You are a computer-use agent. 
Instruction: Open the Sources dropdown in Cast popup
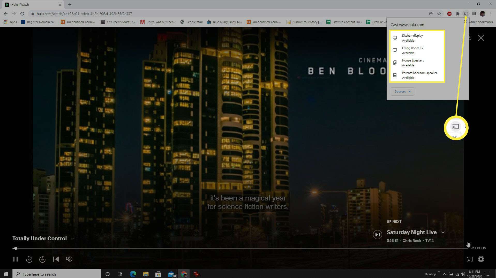(x=402, y=91)
